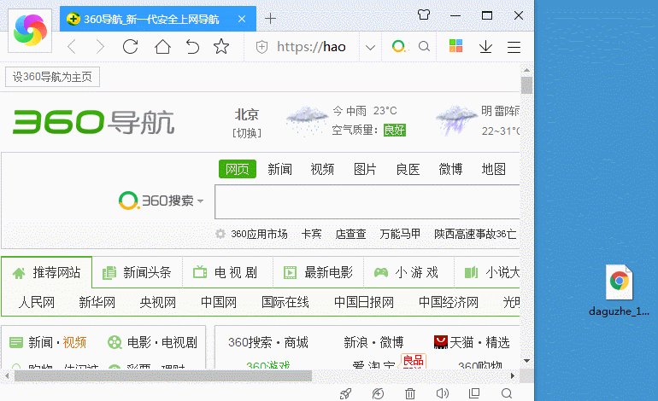Reload the page with the refresh icon
The image size is (658, 401).
click(x=131, y=47)
